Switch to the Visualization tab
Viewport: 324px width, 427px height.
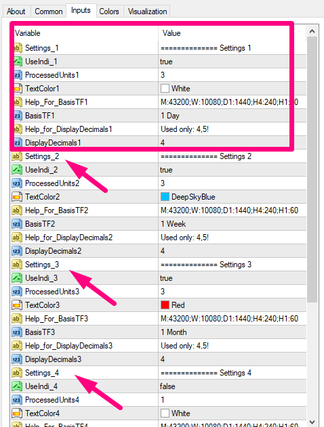tap(147, 12)
